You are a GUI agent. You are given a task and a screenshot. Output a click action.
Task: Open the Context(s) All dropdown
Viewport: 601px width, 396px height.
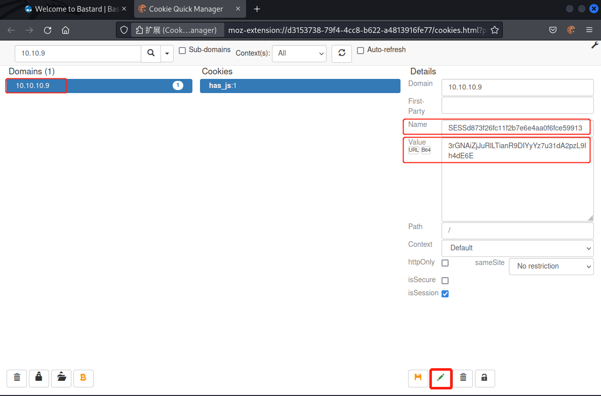coord(299,53)
